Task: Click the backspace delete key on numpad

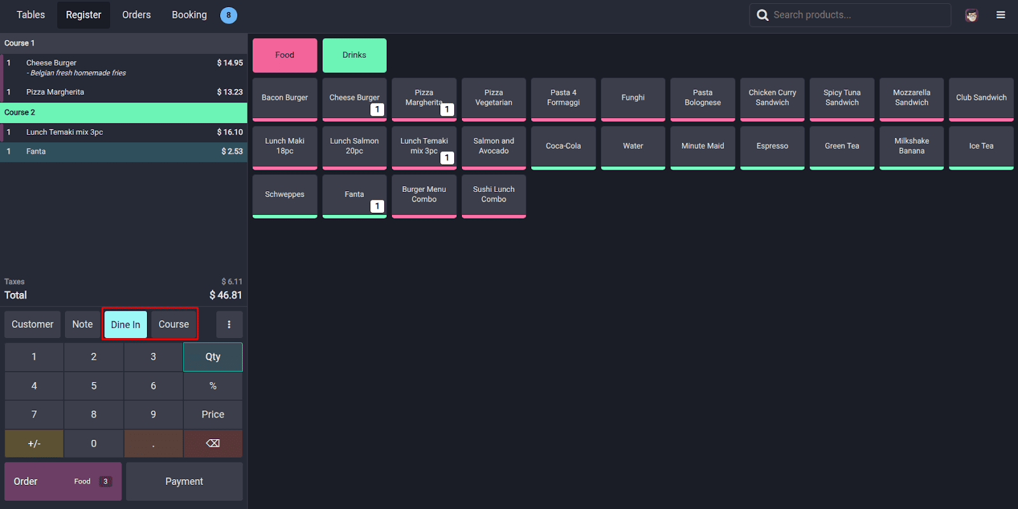Action: click(x=213, y=444)
